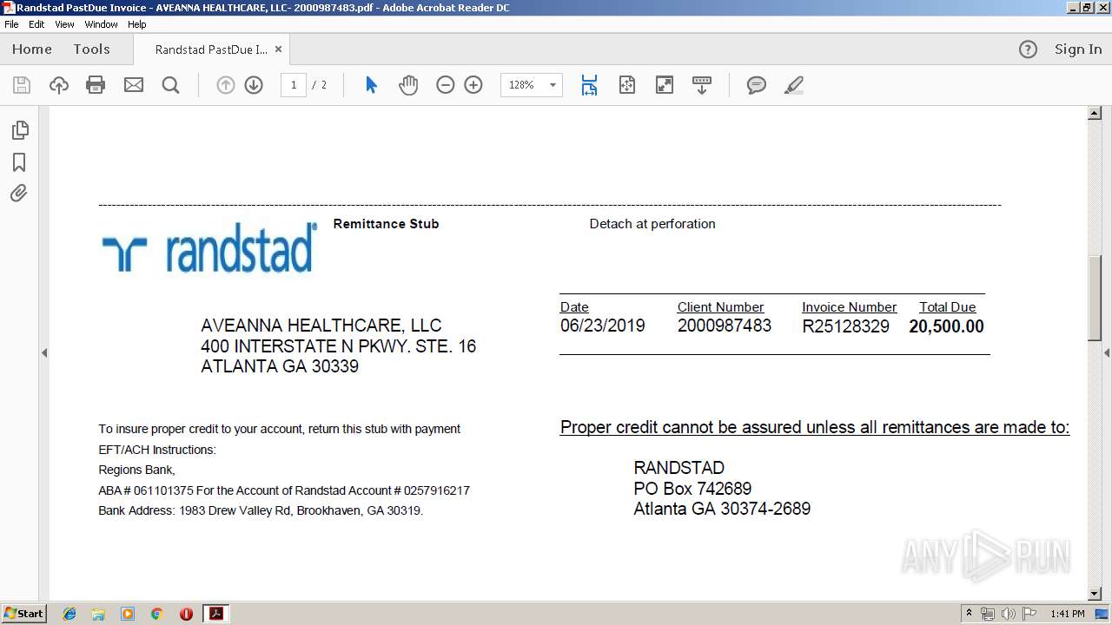Screen dimensions: 1112x625
Task: Open the Find text search
Action: [x=170, y=85]
